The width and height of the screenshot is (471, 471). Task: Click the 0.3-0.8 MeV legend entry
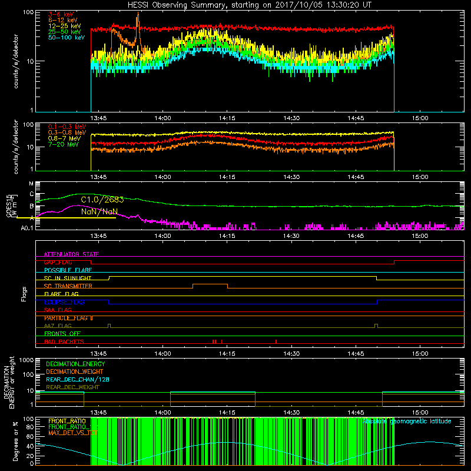tap(67, 132)
